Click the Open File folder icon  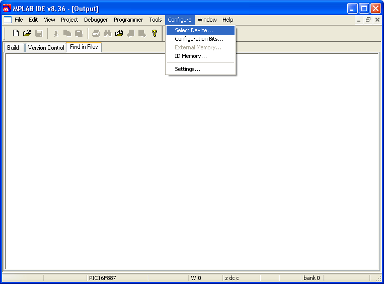[27, 33]
